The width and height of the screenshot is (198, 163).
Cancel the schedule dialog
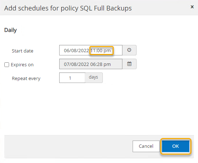(146, 146)
